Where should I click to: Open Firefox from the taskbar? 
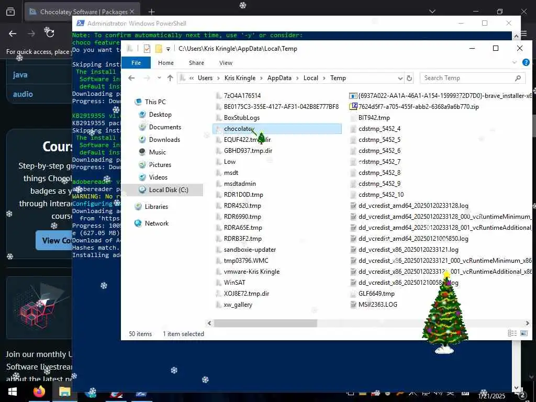coord(39,392)
